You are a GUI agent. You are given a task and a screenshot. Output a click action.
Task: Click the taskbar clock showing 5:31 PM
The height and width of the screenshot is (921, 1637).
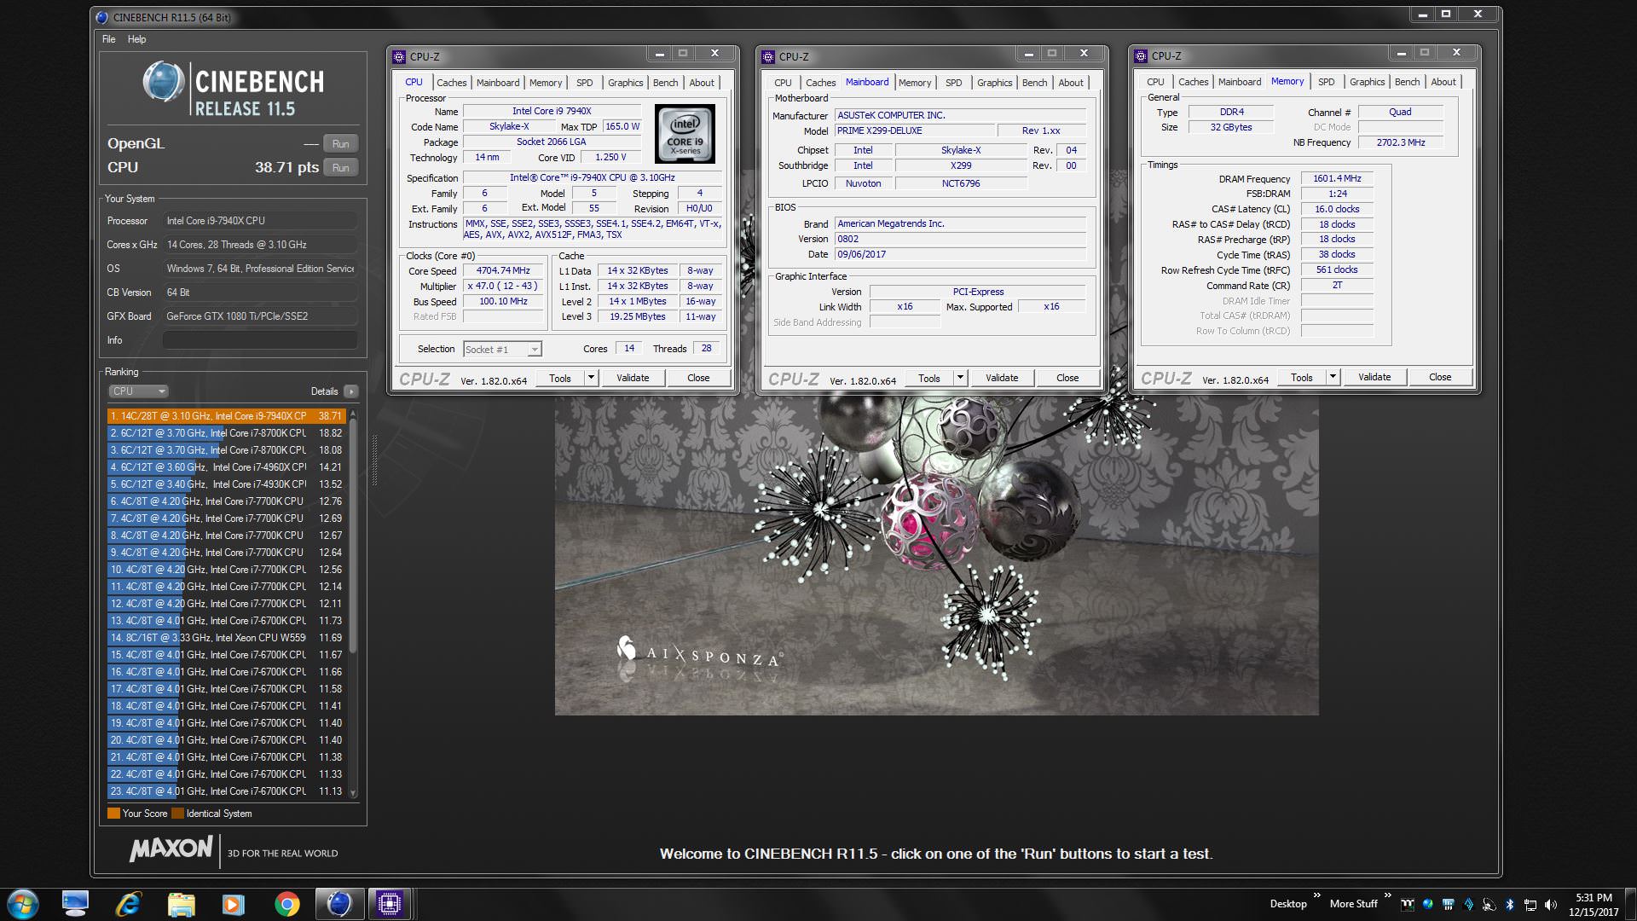click(x=1594, y=904)
